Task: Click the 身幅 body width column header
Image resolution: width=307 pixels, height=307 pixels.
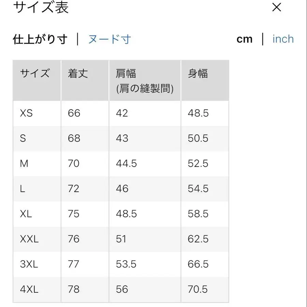Action: [198, 74]
